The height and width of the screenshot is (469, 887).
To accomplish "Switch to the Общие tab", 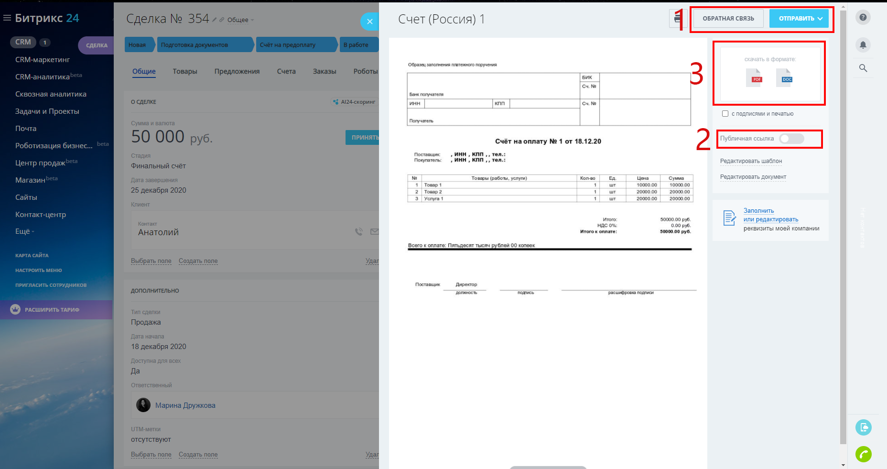I will (x=144, y=71).
